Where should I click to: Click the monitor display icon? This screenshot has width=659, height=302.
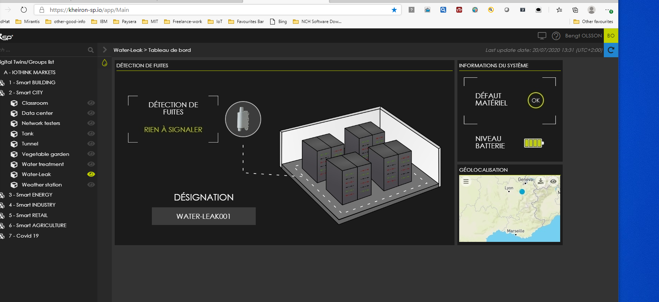click(x=542, y=36)
